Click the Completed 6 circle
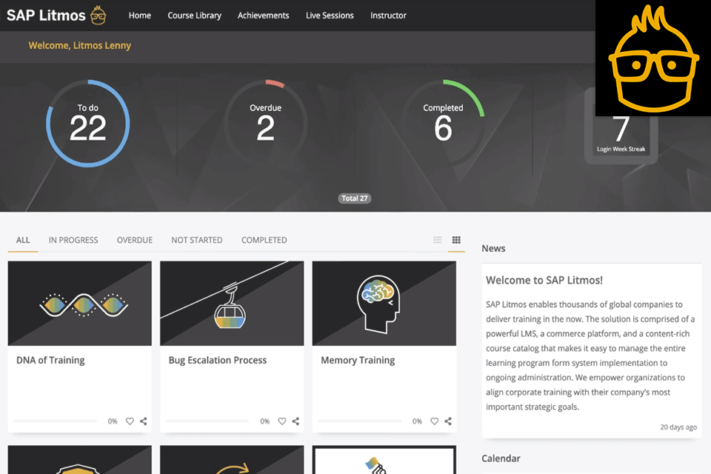Image resolution: width=711 pixels, height=474 pixels. pyautogui.click(x=443, y=124)
